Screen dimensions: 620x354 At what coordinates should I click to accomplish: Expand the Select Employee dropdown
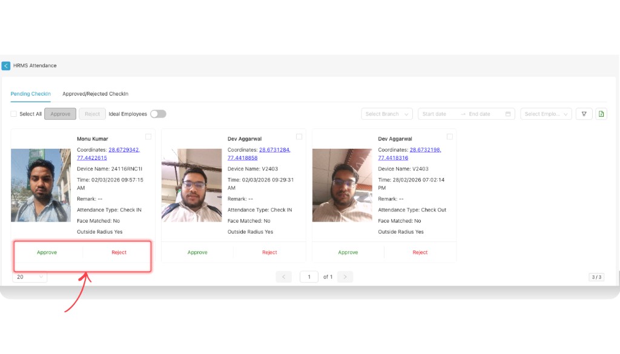click(546, 114)
